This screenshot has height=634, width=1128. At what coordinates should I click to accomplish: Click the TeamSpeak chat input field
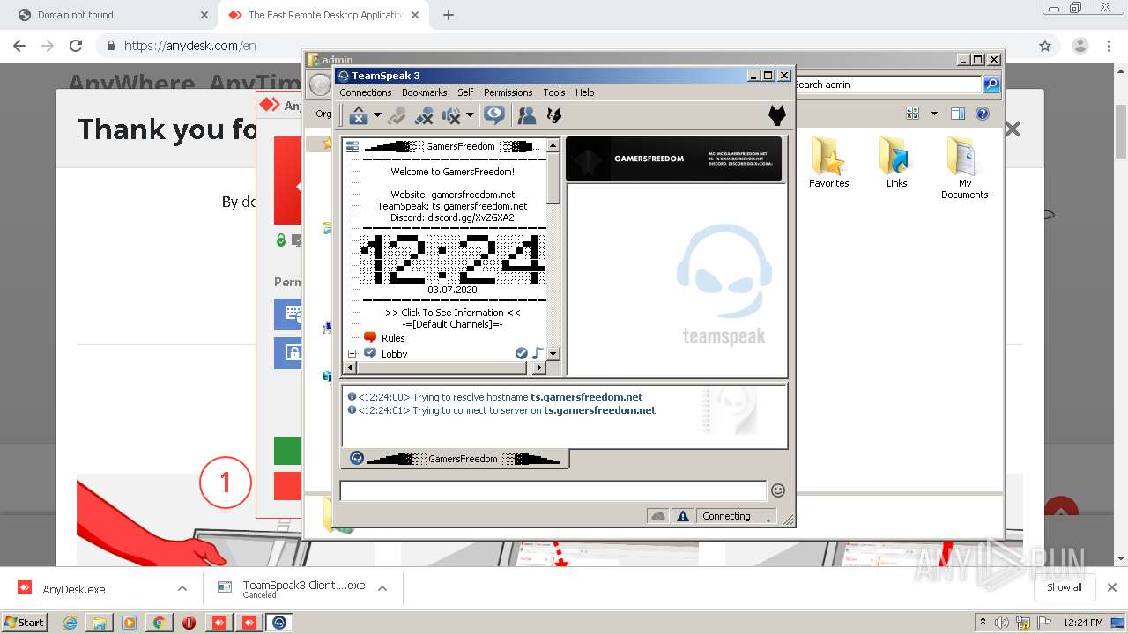553,490
